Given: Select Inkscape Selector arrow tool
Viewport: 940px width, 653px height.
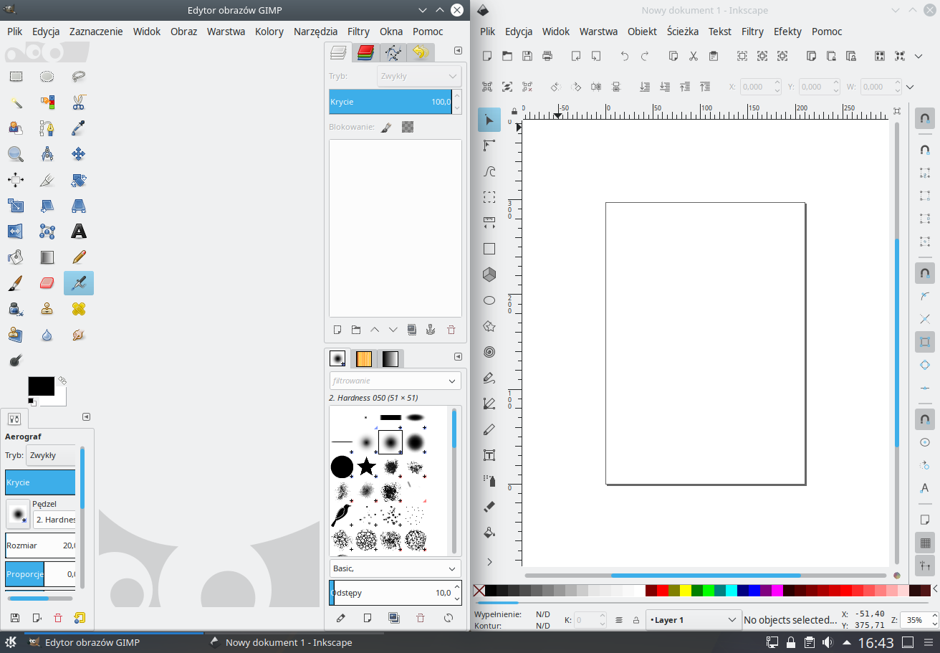Looking at the screenshot, I should point(489,120).
